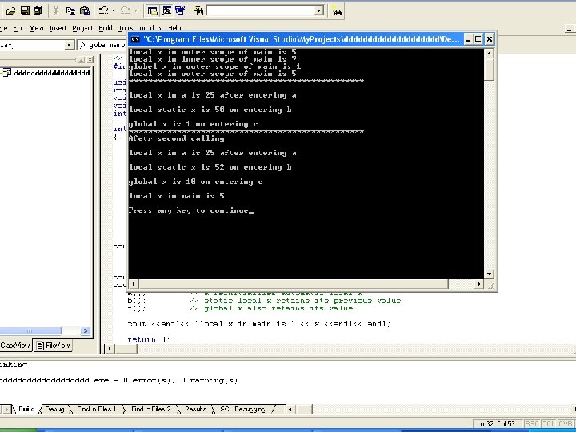Click the Cut scissors icon

pos(56,11)
